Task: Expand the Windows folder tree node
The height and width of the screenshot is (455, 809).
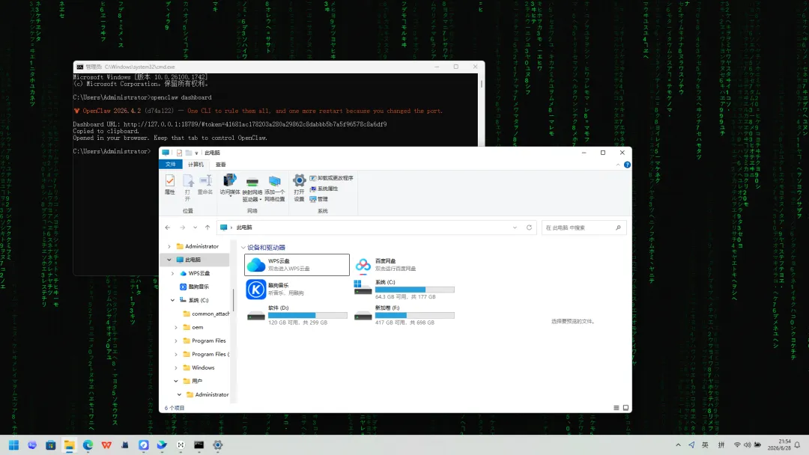Action: pos(176,367)
